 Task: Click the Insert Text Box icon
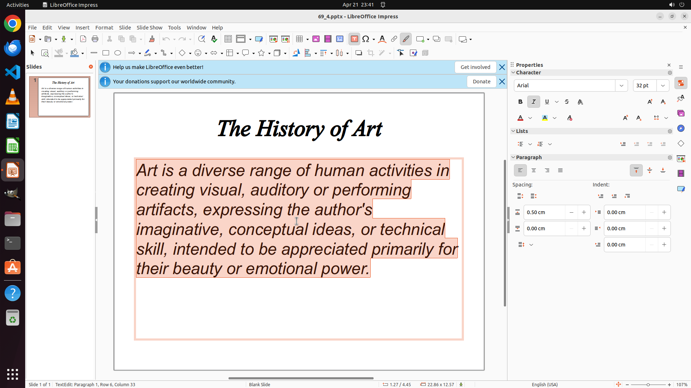pyautogui.click(x=354, y=39)
